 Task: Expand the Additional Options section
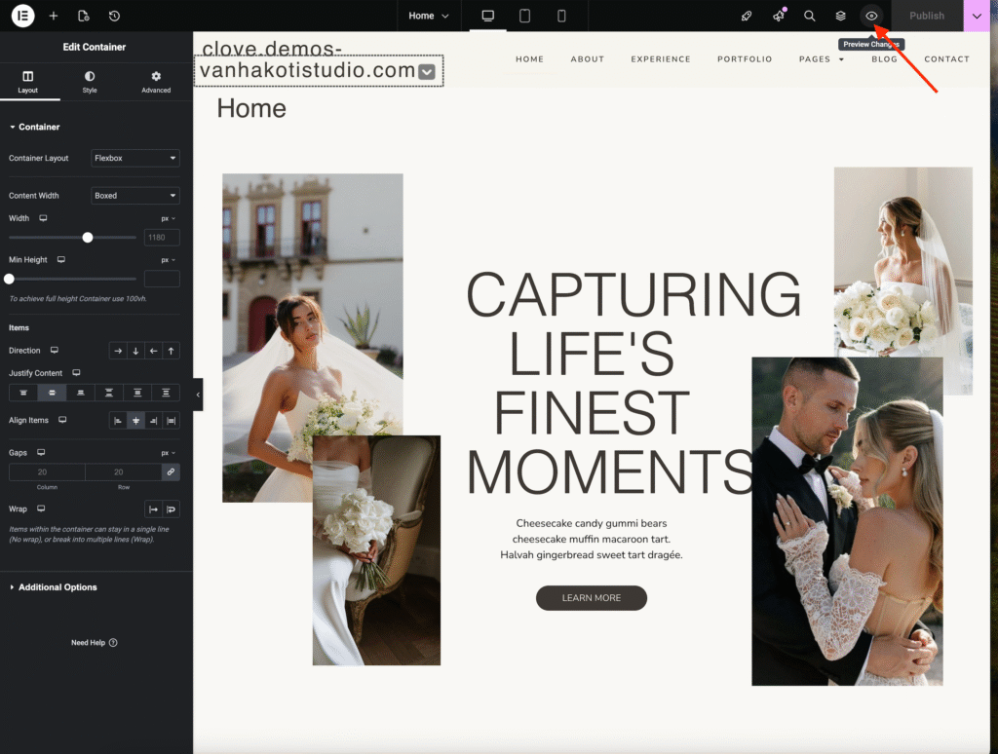point(58,587)
